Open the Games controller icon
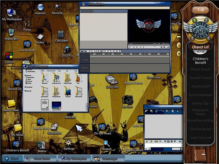The width and height of the screenshot is (219, 164). (x=93, y=100)
